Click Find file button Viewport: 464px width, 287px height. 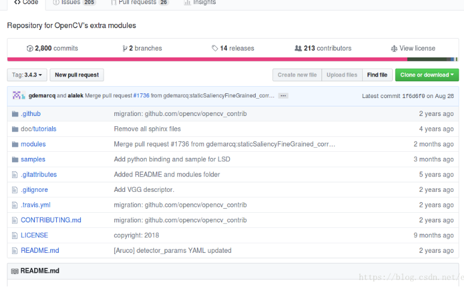click(377, 75)
